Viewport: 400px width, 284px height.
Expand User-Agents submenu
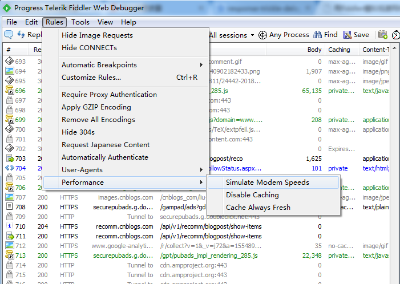point(125,170)
